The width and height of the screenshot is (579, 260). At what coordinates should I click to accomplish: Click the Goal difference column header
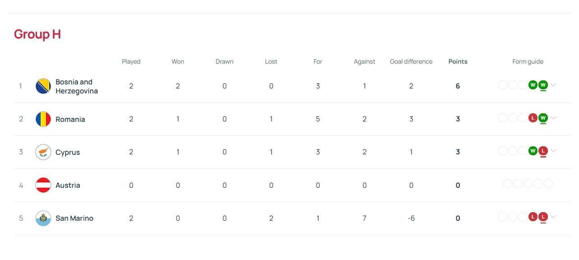(411, 61)
